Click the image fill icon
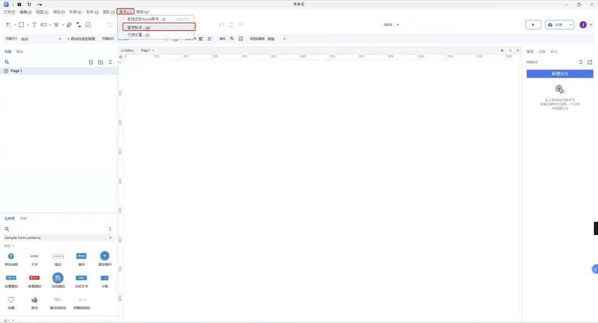 click(x=241, y=39)
